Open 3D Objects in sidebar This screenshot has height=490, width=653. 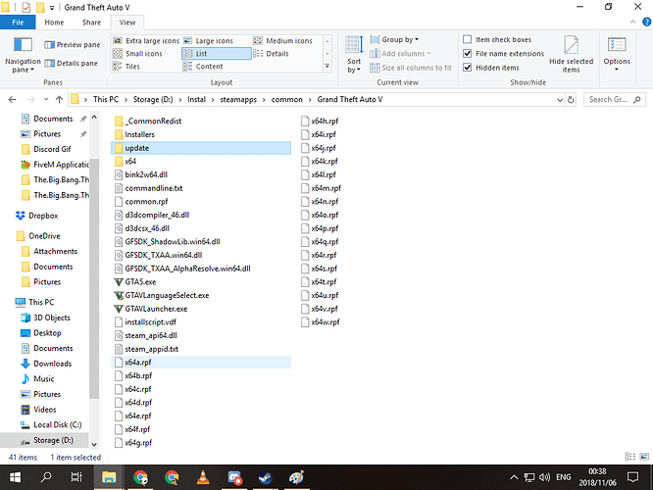coord(45,318)
